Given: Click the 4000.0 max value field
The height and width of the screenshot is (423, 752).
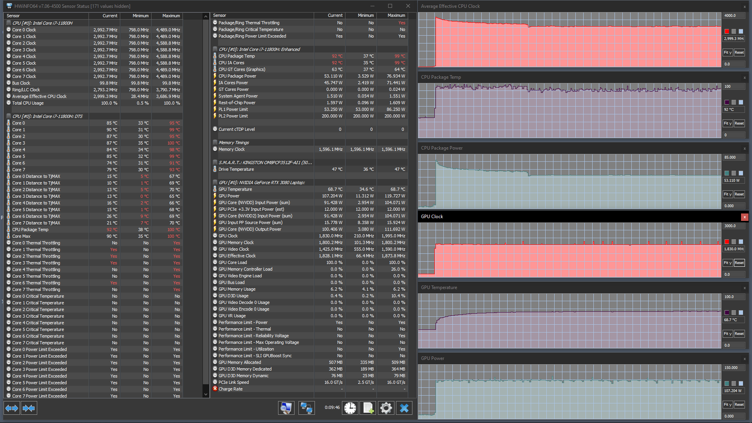Looking at the screenshot, I should click(x=733, y=16).
